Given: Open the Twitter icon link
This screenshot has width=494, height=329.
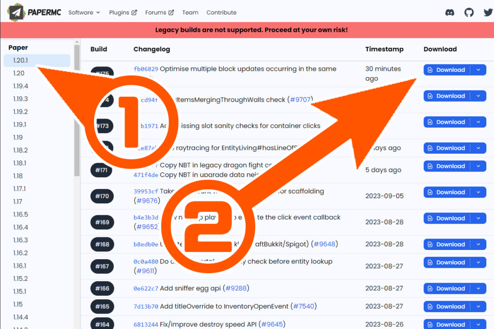Looking at the screenshot, I should point(488,13).
